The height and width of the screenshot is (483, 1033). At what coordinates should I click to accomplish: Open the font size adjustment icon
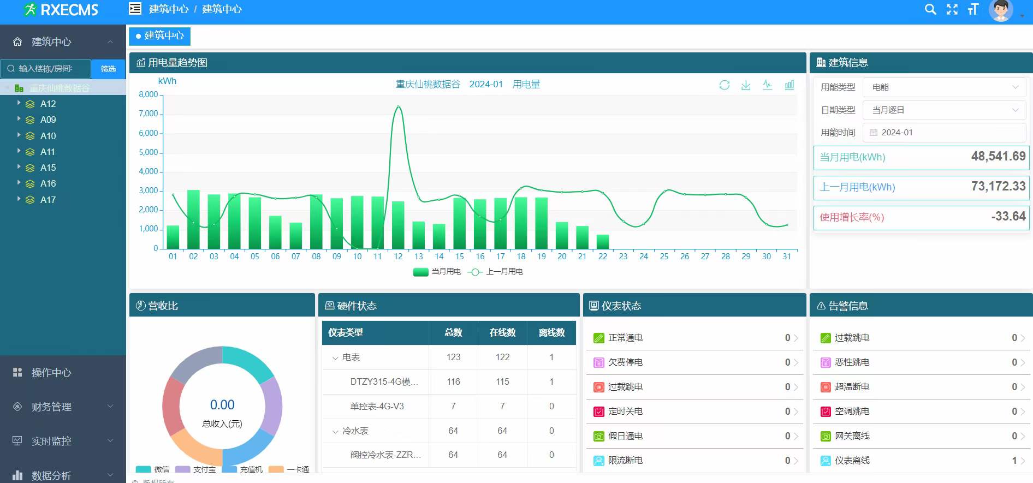pos(973,9)
